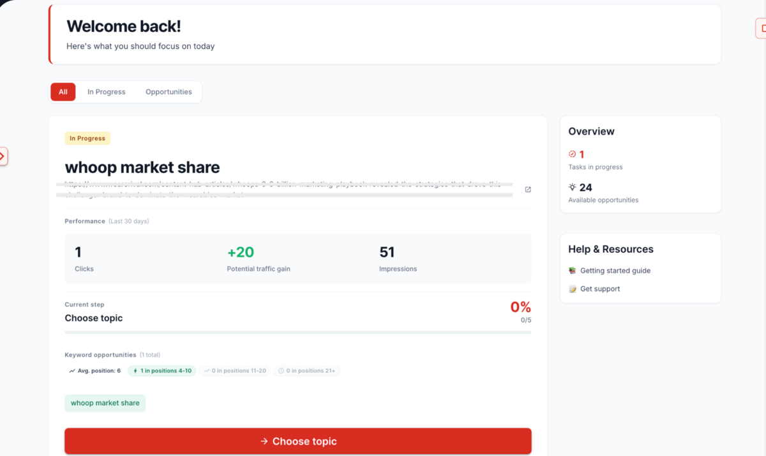Click the In Progress status badge
The image size is (766, 456).
(87, 138)
